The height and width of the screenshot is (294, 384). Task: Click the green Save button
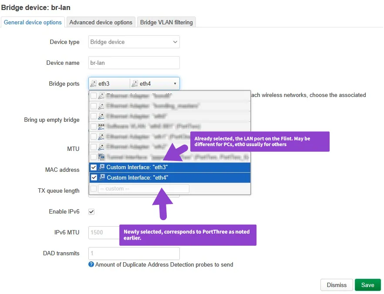(x=367, y=285)
